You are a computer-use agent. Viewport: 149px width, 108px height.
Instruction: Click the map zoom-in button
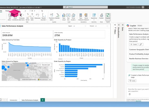click(x=50, y=68)
